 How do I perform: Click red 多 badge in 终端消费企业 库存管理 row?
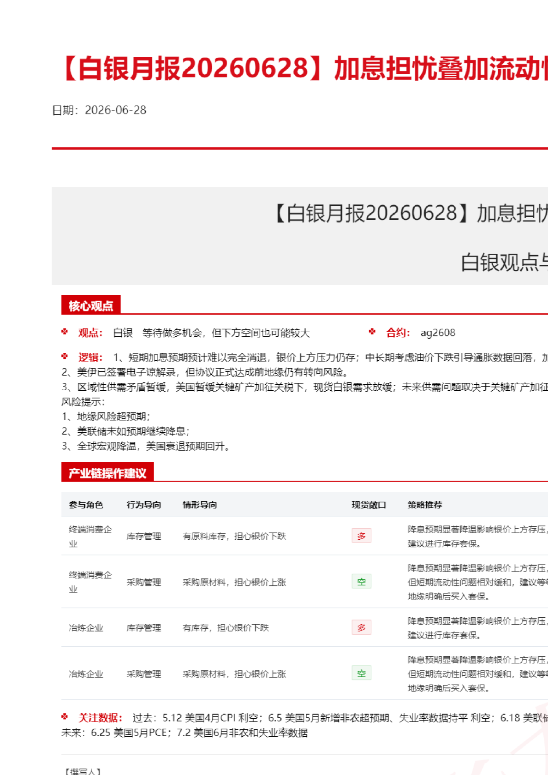(x=362, y=536)
